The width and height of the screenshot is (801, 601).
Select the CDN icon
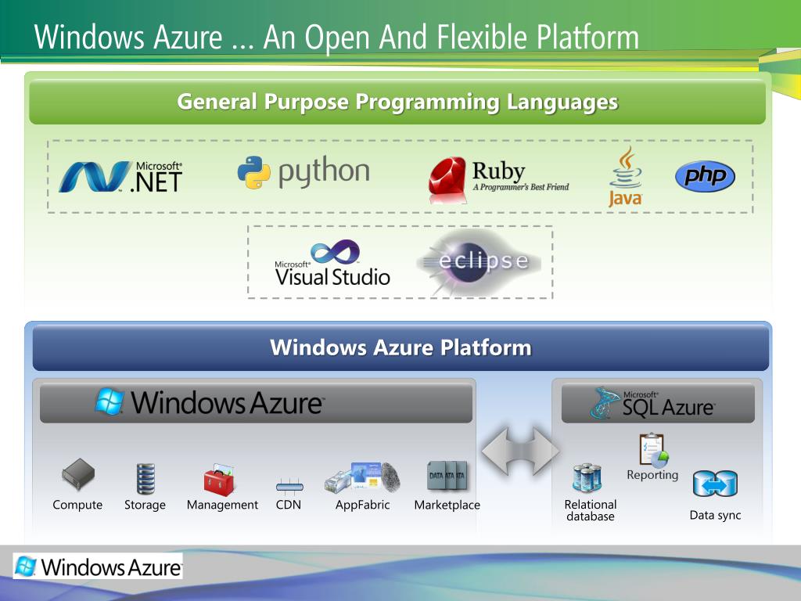click(289, 487)
